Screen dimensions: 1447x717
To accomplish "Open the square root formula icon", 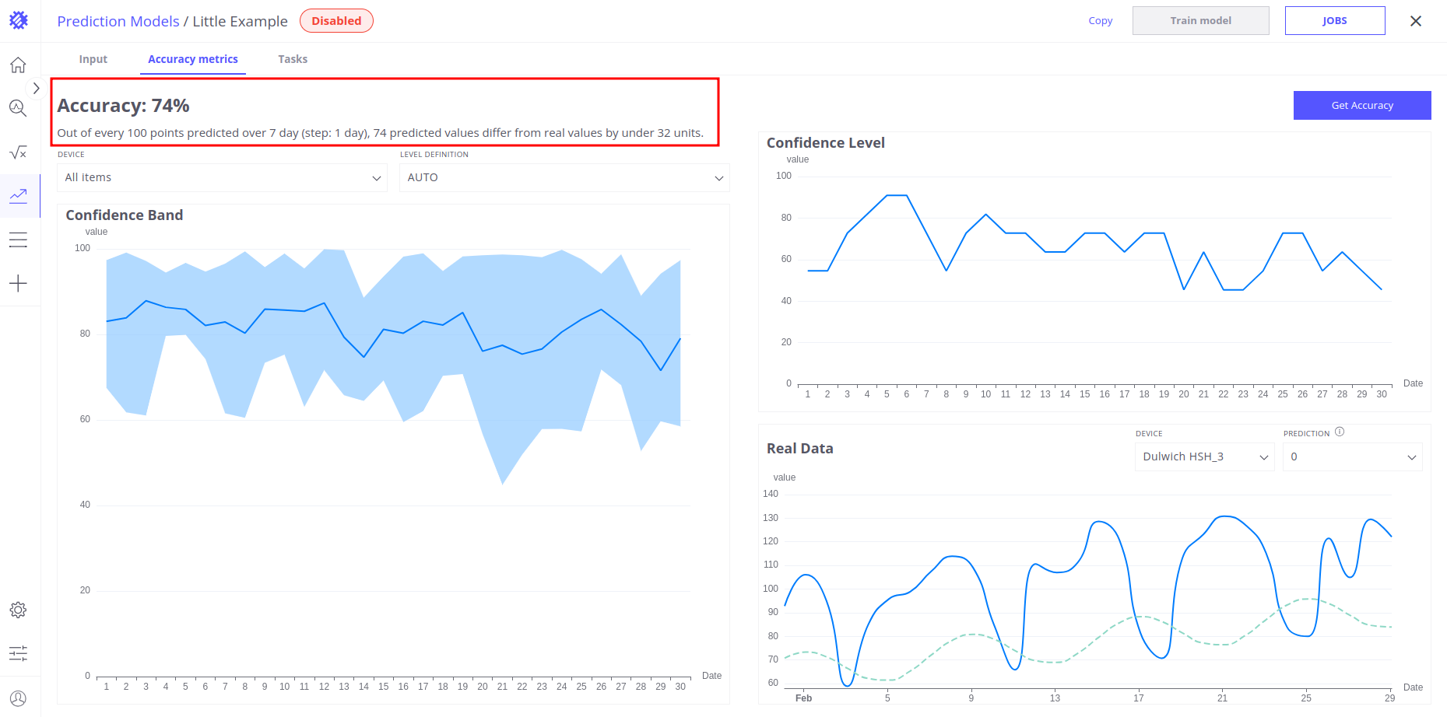I will click(x=19, y=152).
